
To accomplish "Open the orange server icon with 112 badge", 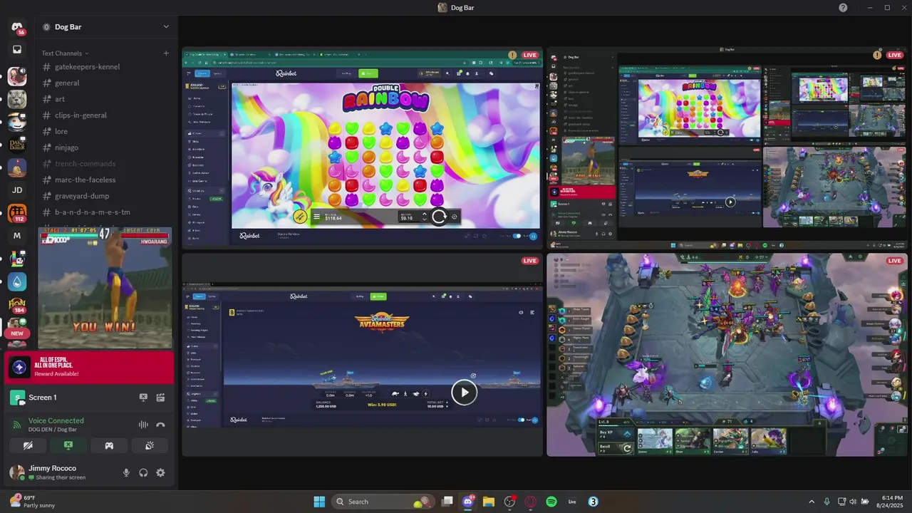I will pos(17,213).
